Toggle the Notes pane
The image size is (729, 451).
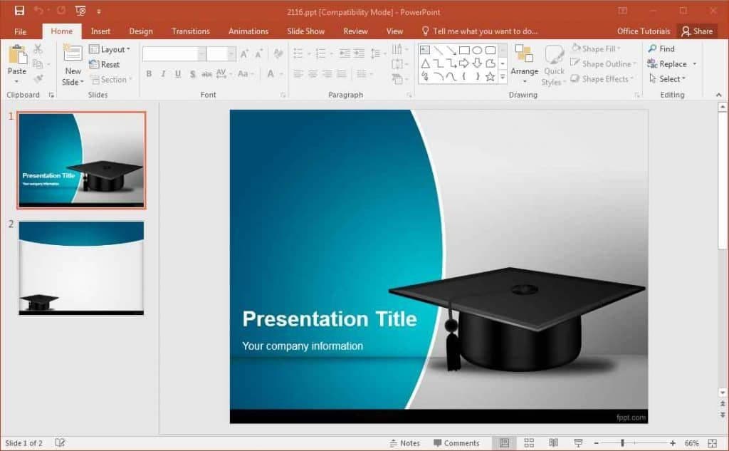404,443
